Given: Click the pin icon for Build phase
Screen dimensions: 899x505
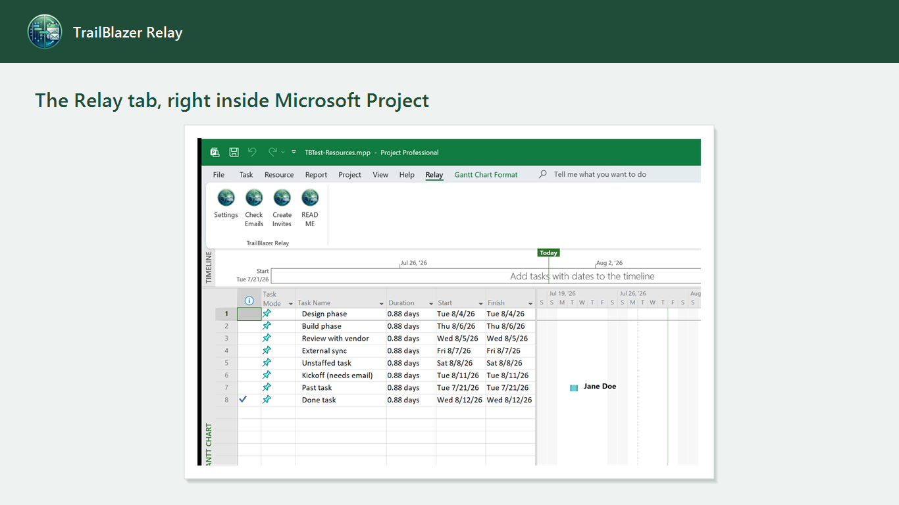Looking at the screenshot, I should [x=267, y=325].
